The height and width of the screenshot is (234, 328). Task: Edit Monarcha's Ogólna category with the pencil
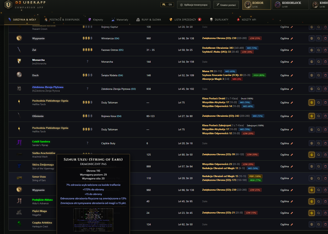click(x=292, y=62)
